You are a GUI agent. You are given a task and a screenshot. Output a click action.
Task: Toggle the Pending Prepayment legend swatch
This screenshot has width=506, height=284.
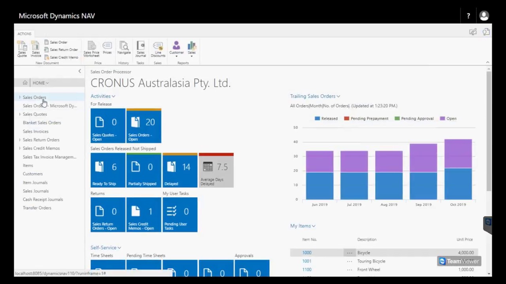pyautogui.click(x=347, y=118)
